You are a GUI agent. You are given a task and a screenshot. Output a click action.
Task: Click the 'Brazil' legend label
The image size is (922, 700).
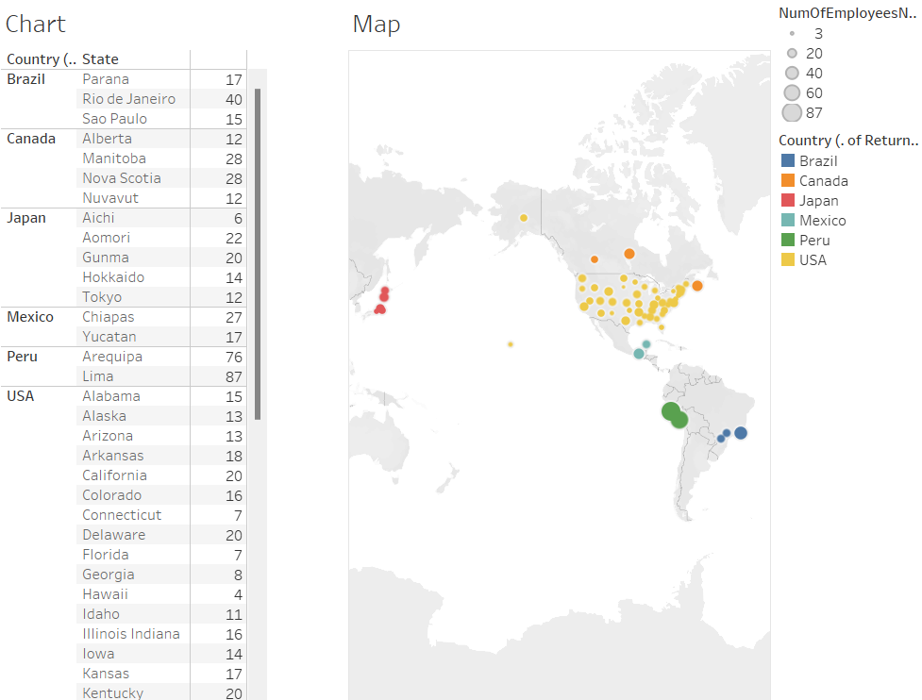(x=818, y=161)
